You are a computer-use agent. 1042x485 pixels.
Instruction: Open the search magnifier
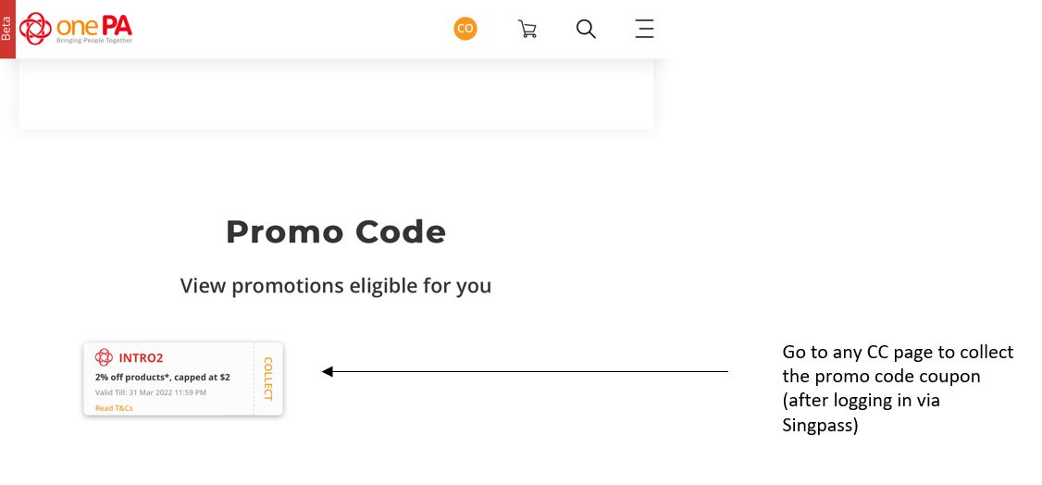tap(586, 29)
